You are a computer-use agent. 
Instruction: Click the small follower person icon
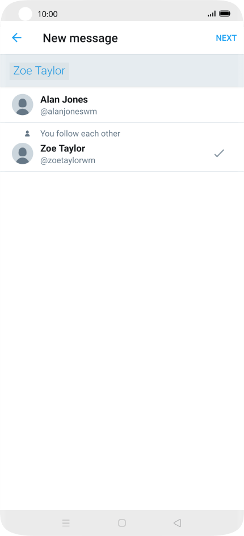[27, 134]
